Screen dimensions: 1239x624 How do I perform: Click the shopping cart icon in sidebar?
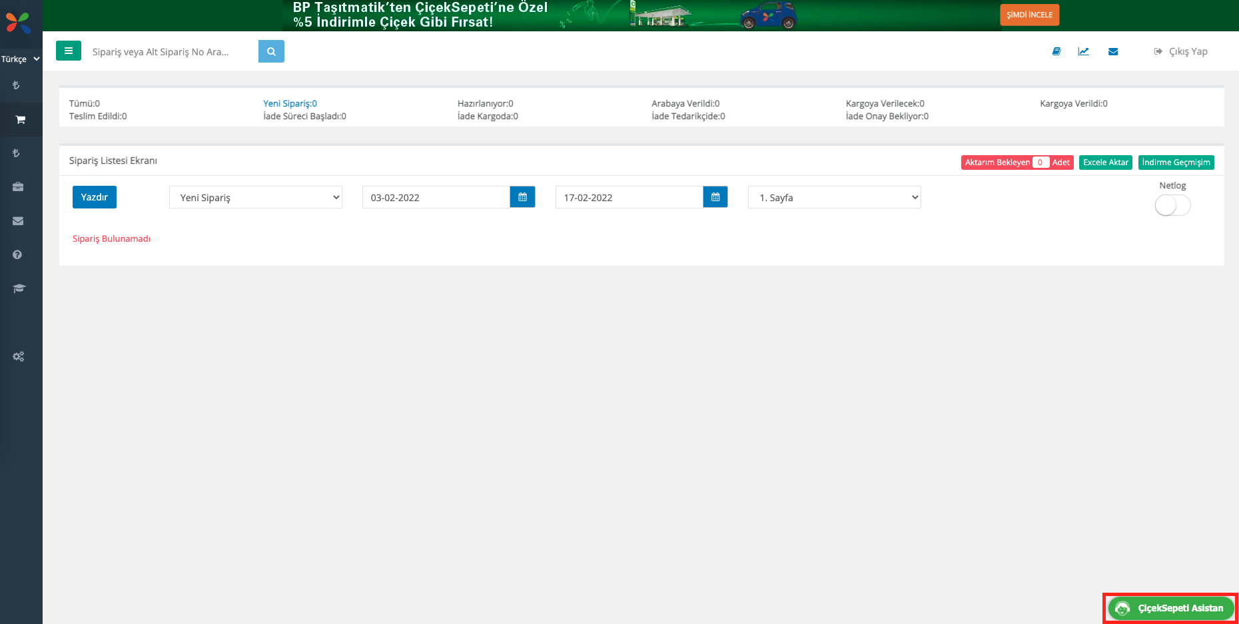point(20,120)
